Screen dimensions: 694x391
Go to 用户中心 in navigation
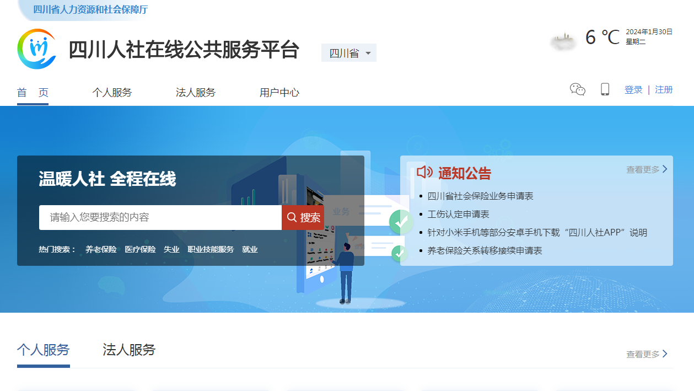(279, 93)
